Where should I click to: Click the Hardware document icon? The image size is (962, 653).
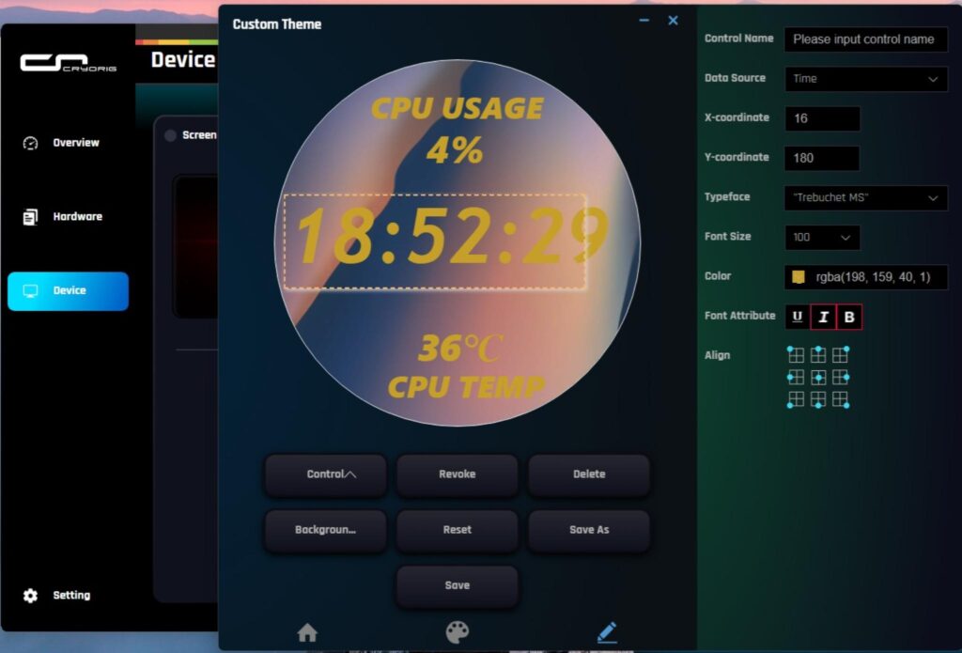30,217
